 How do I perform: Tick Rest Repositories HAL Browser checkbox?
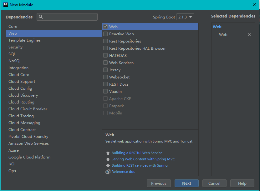105,48
